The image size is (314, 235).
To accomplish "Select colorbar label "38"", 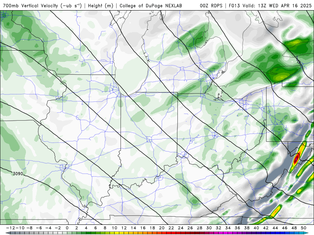I will 247,228.
